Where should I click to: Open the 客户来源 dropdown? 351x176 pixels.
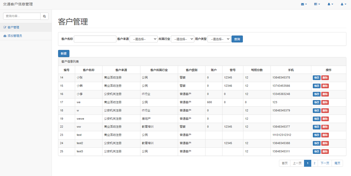click(x=143, y=39)
